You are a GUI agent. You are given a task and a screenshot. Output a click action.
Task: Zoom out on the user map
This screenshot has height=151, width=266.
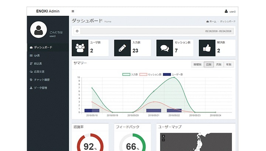(x=163, y=140)
